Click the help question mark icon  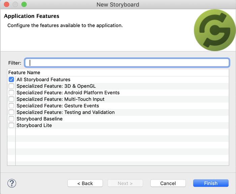(x=12, y=183)
